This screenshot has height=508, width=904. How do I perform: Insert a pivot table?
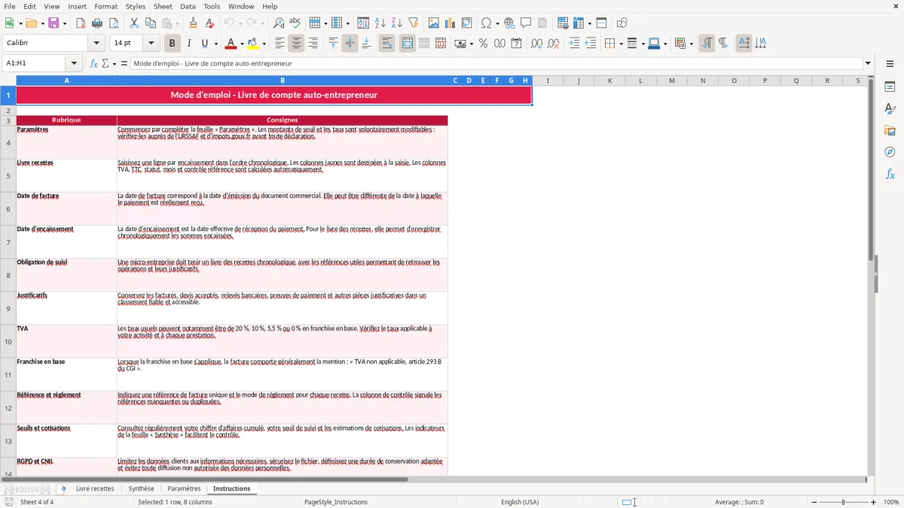pos(467,23)
